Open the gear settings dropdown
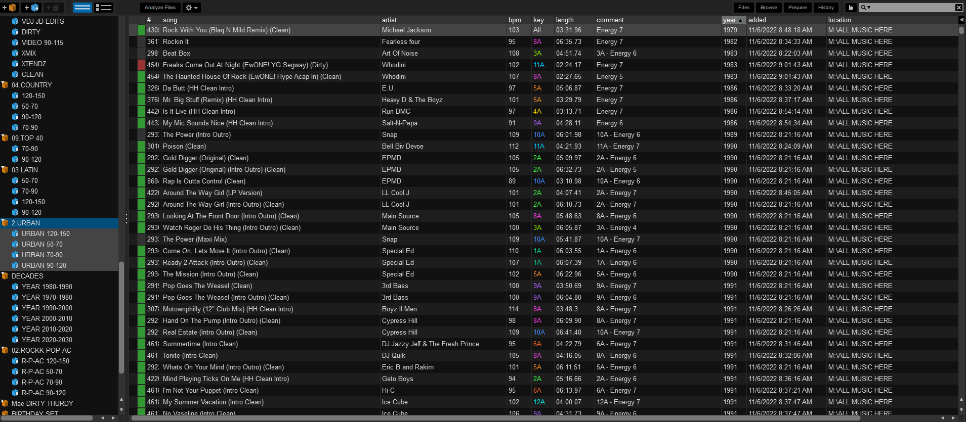Viewport: 966px width, 422px height. tap(191, 8)
